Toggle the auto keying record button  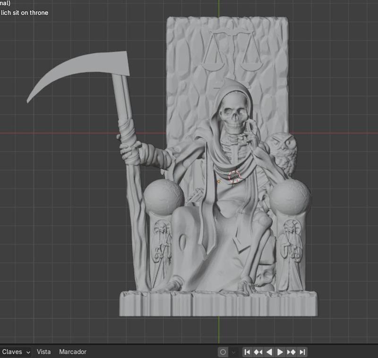point(223,352)
